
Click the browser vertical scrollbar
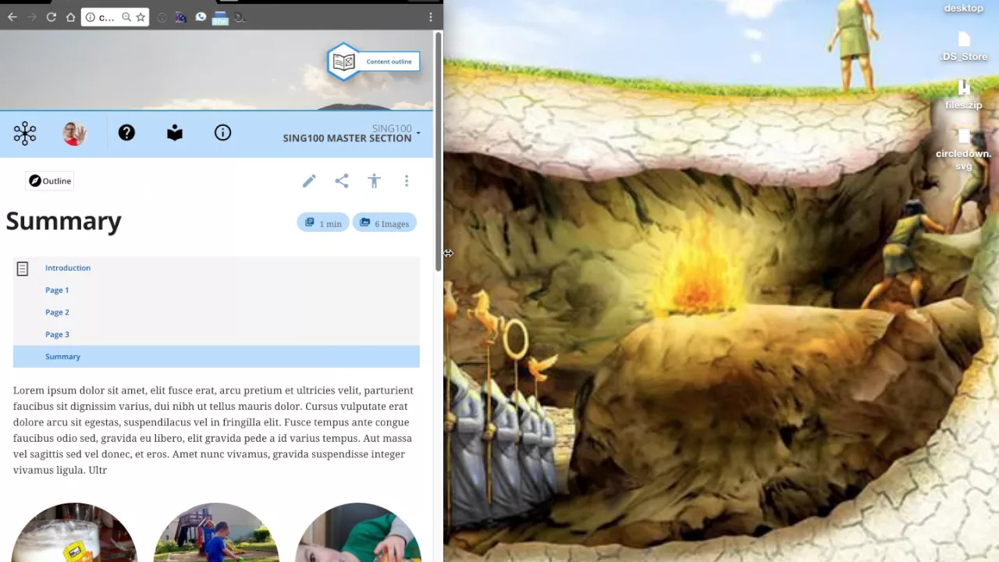point(439,152)
